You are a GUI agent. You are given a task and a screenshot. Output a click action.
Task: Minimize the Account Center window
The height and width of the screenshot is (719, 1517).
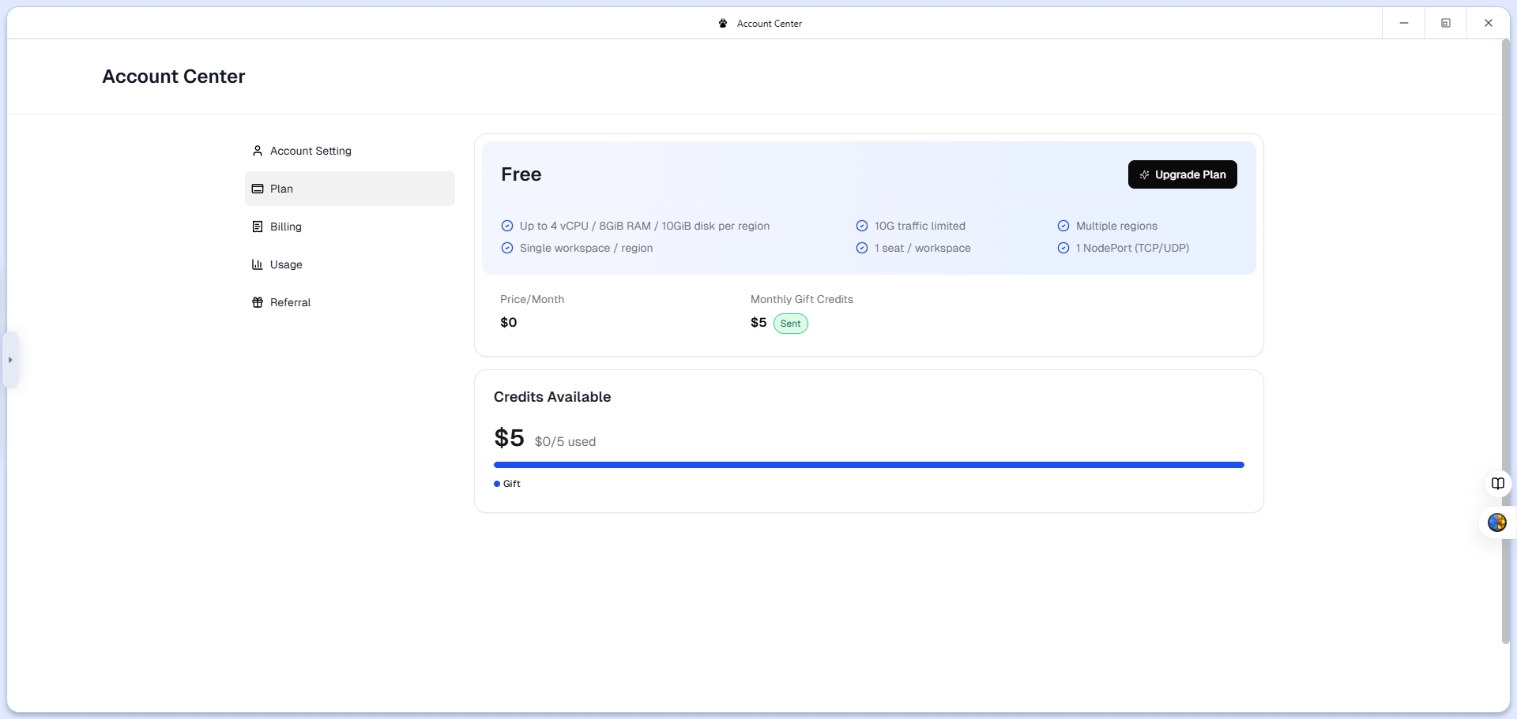coord(1404,23)
